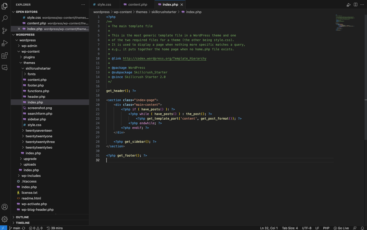Open the Accounts menu icon
Image resolution: width=367 pixels, height=230 pixels.
coord(5,207)
